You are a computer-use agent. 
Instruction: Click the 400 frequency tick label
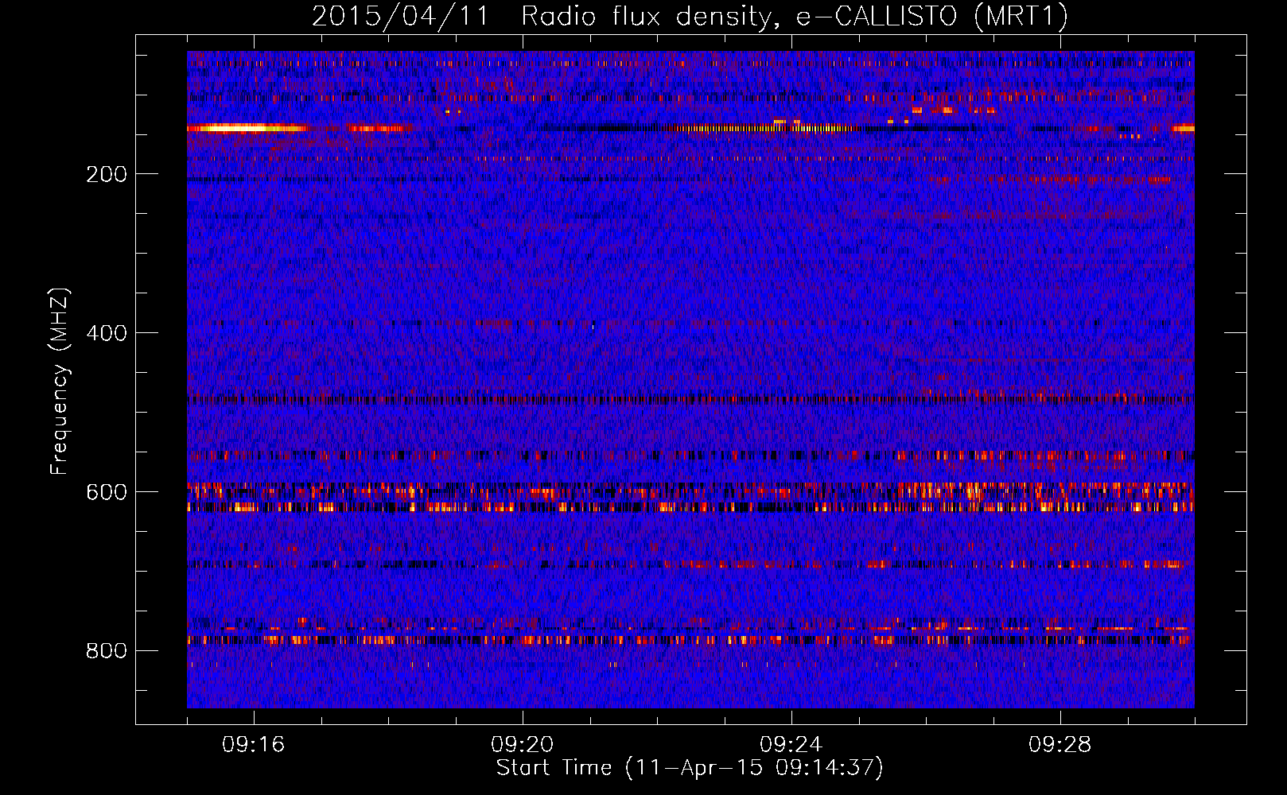107,333
